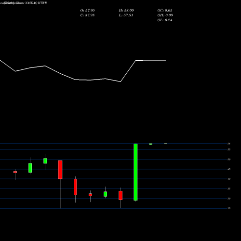The height and width of the screenshot is (241, 241).
Task: Select the last tiny green candle at 58
Action: point(166,144)
